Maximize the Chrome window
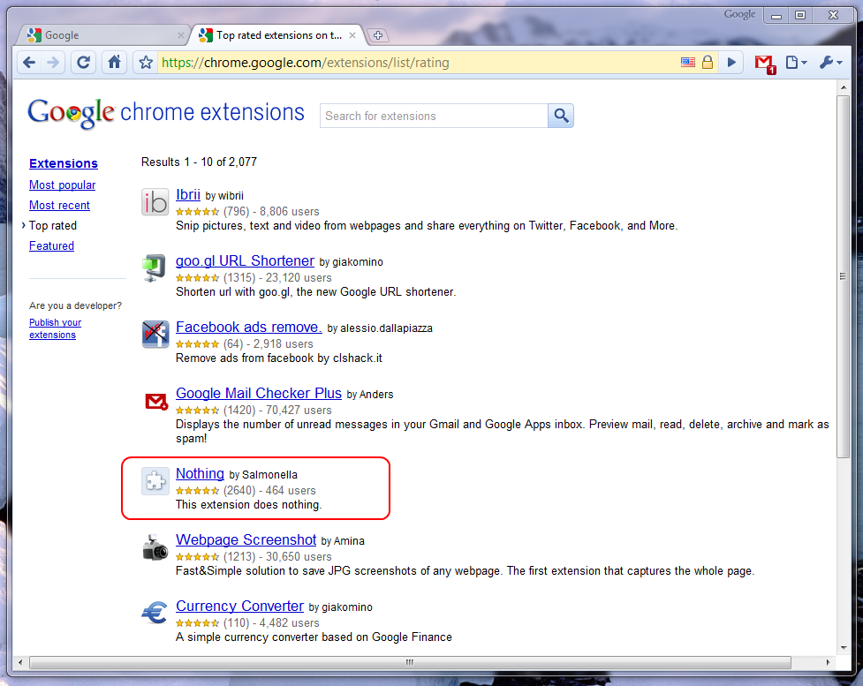The image size is (863, 686). tap(800, 15)
